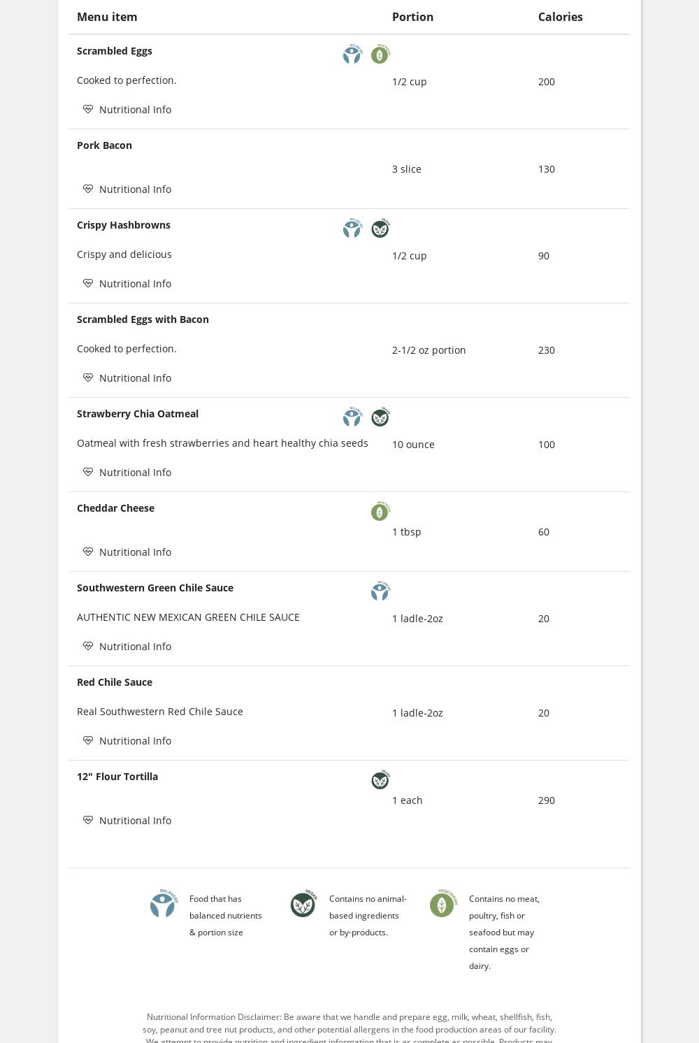The width and height of the screenshot is (699, 1043).
Task: Click the Calories column header
Action: click(x=560, y=17)
